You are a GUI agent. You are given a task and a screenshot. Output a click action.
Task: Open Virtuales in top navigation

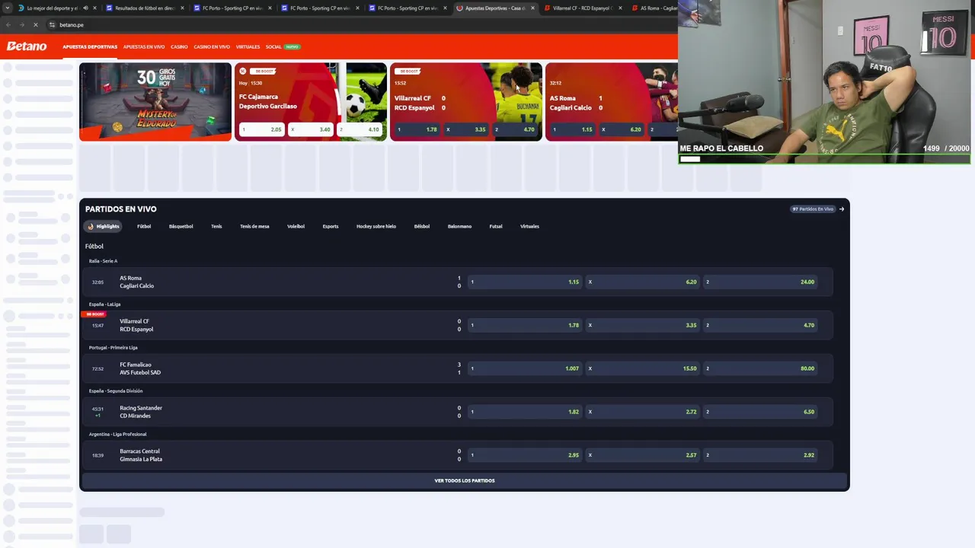(x=248, y=46)
